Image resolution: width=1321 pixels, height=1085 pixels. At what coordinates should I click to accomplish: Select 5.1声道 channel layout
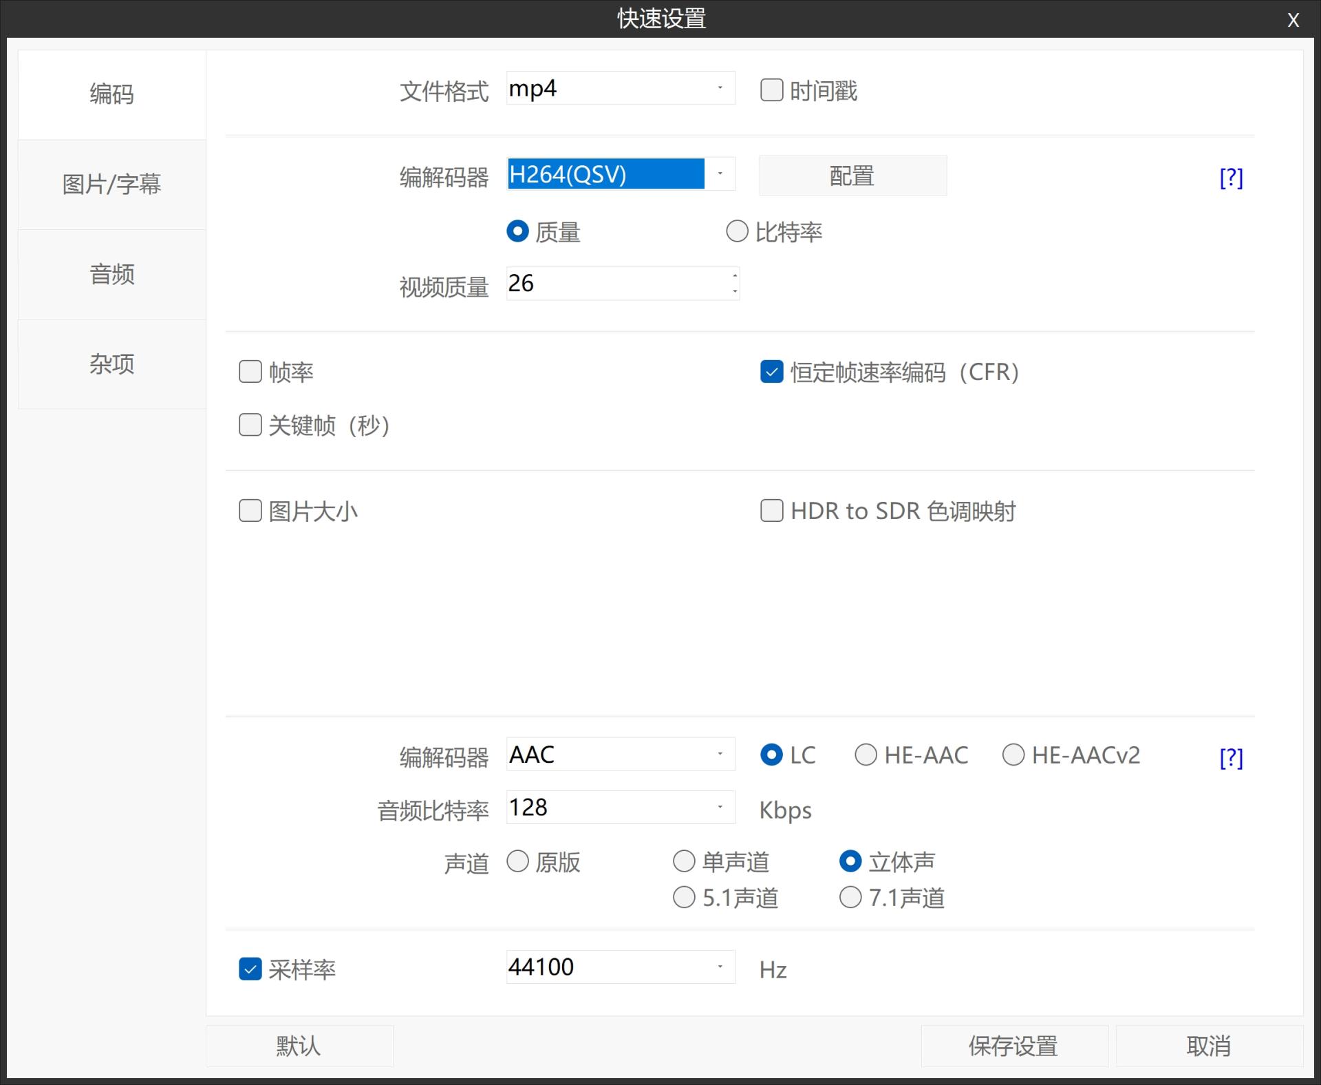coord(685,897)
